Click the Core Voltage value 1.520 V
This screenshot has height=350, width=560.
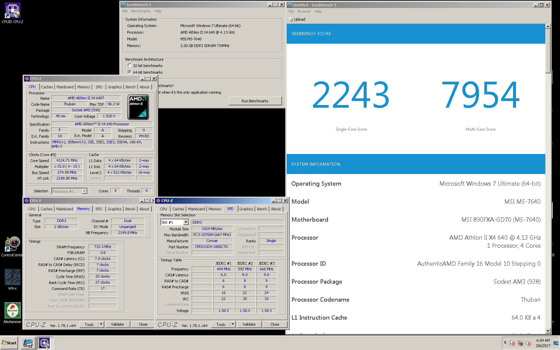pos(109,116)
